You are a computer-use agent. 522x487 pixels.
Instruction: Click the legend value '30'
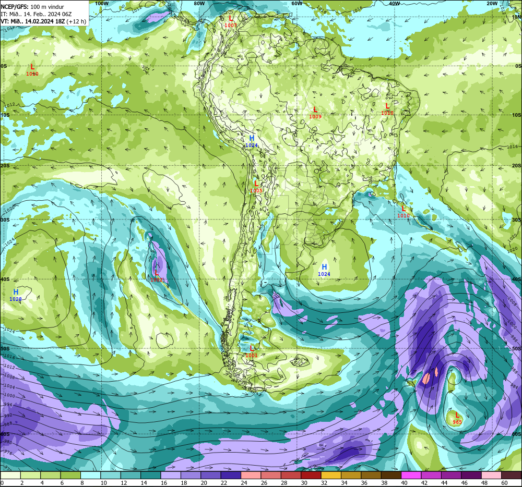click(x=304, y=483)
